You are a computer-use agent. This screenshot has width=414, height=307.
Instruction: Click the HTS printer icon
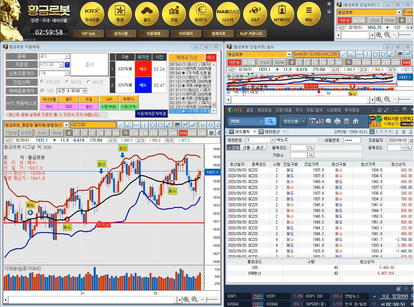pyautogui.click(x=337, y=121)
